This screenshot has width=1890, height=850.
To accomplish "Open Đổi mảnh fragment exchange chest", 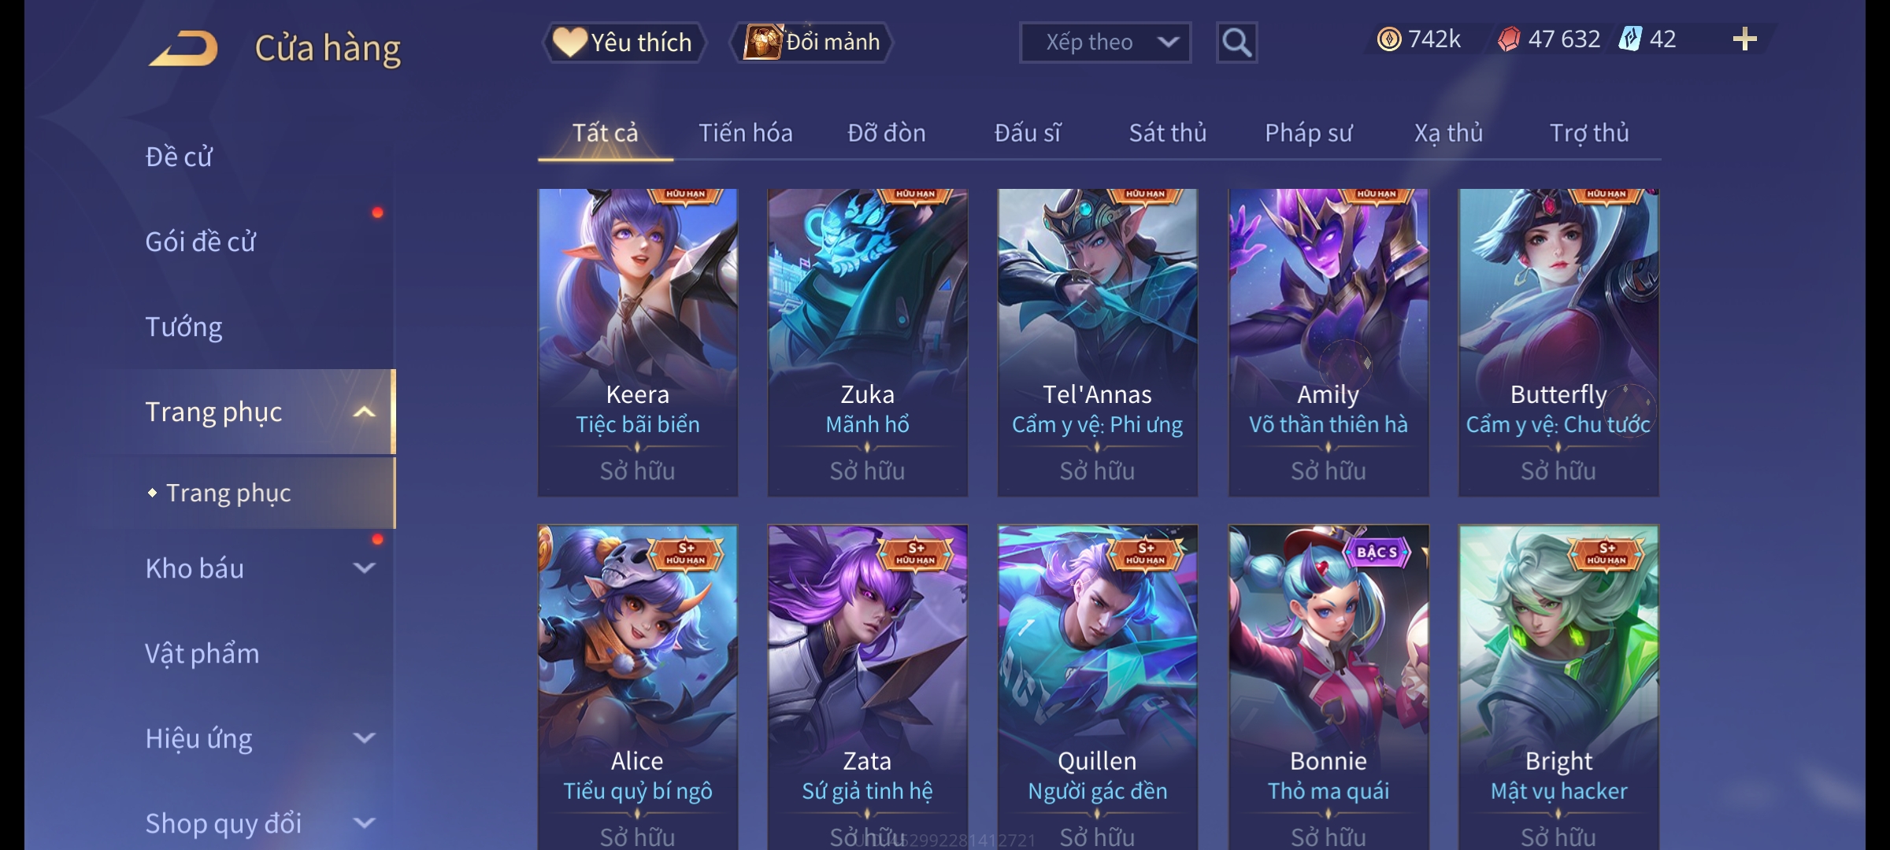I will coord(812,42).
